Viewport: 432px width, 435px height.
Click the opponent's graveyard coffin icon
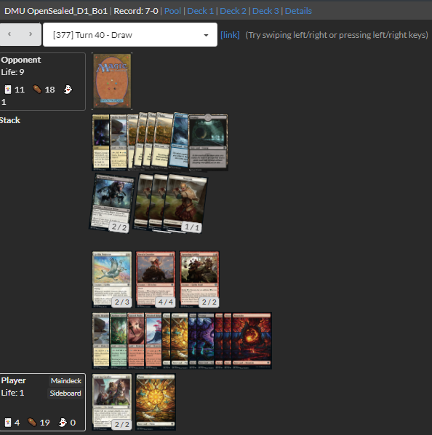(37, 90)
